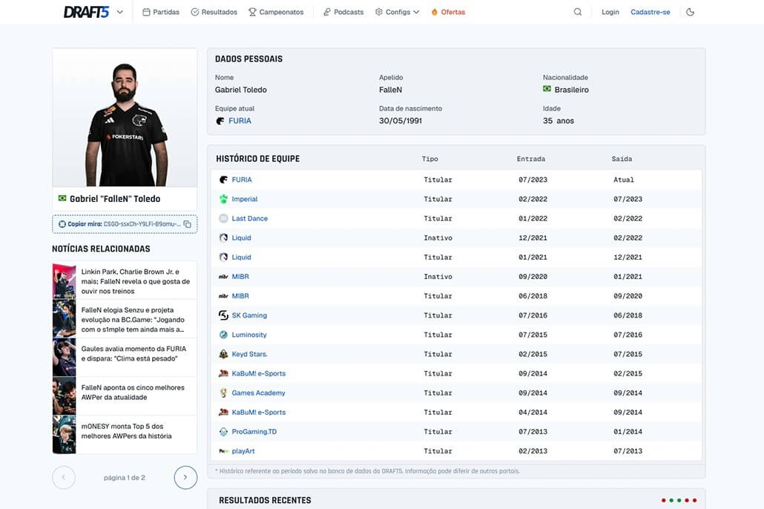The image size is (764, 509).
Task: Open news FalleN aponta os cinco melhores AWPer
Action: click(133, 393)
